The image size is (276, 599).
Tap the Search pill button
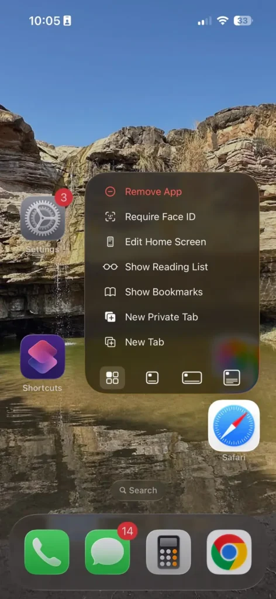138,491
